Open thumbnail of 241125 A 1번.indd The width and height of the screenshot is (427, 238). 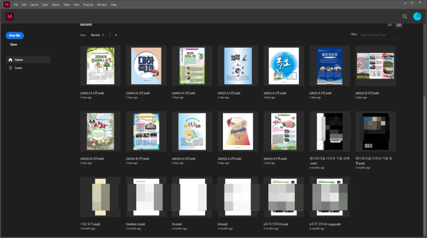tap(329, 66)
